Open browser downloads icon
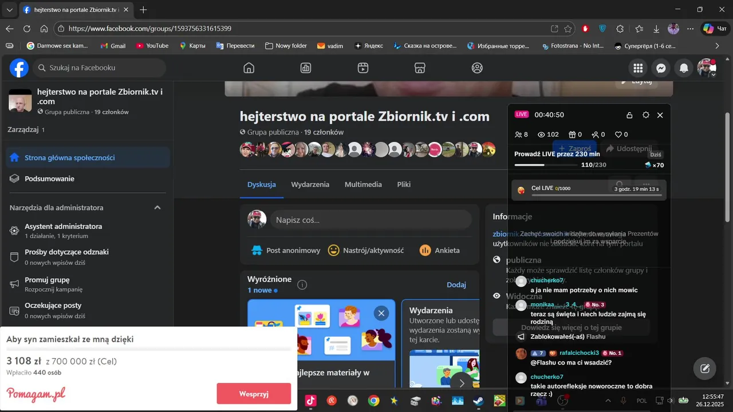 click(x=656, y=29)
